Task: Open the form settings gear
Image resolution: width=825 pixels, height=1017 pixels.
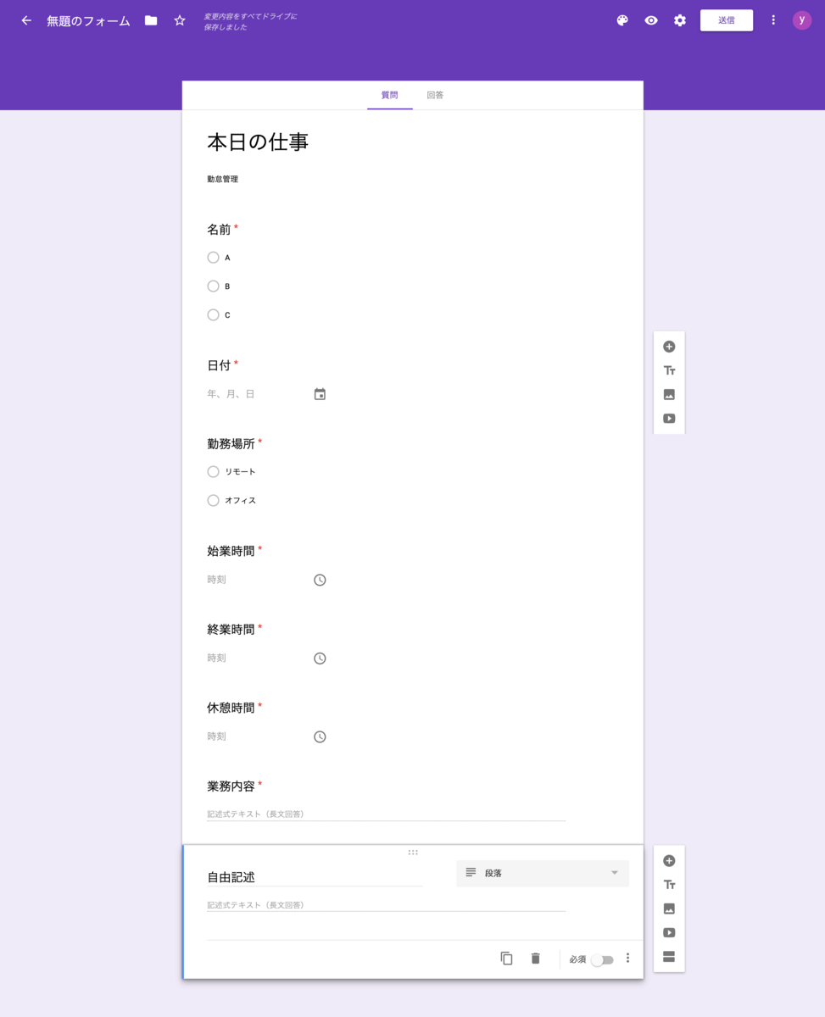Action: coord(679,19)
